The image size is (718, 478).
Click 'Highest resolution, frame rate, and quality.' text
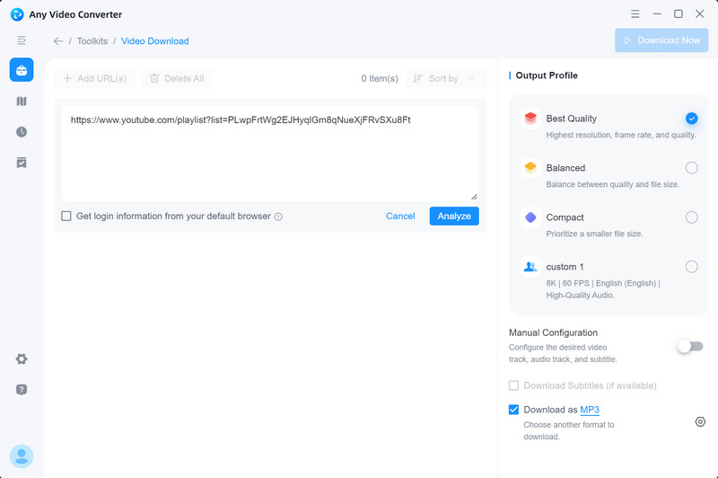point(621,135)
